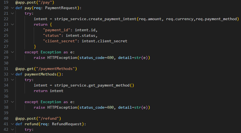Click status_code=400 on line 38
Image resolution: width=241 pixels, height=133 pixels.
[97, 108]
